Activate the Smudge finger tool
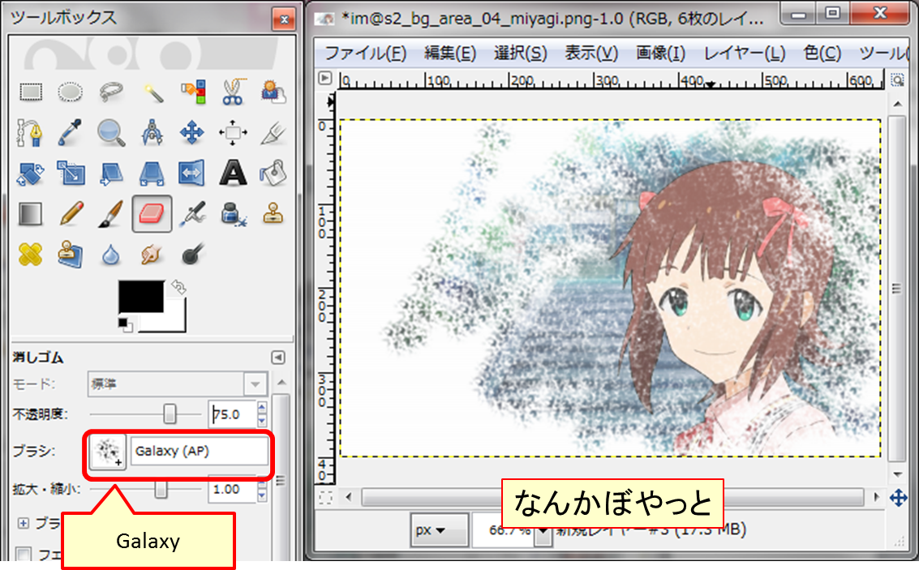Image resolution: width=919 pixels, height=570 pixels. click(x=152, y=255)
